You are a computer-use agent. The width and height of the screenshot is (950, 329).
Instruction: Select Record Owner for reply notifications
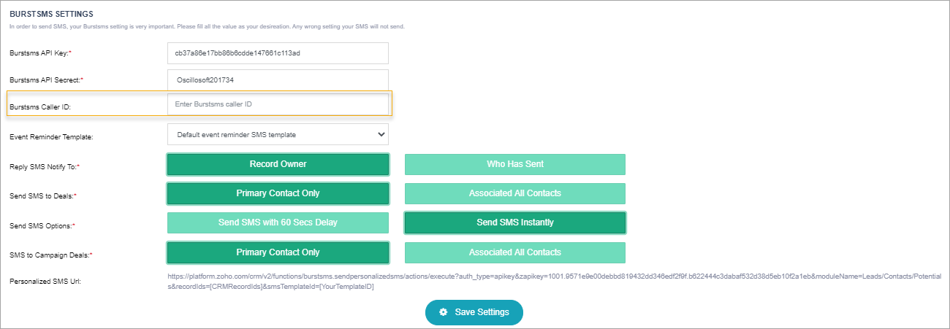[278, 164]
